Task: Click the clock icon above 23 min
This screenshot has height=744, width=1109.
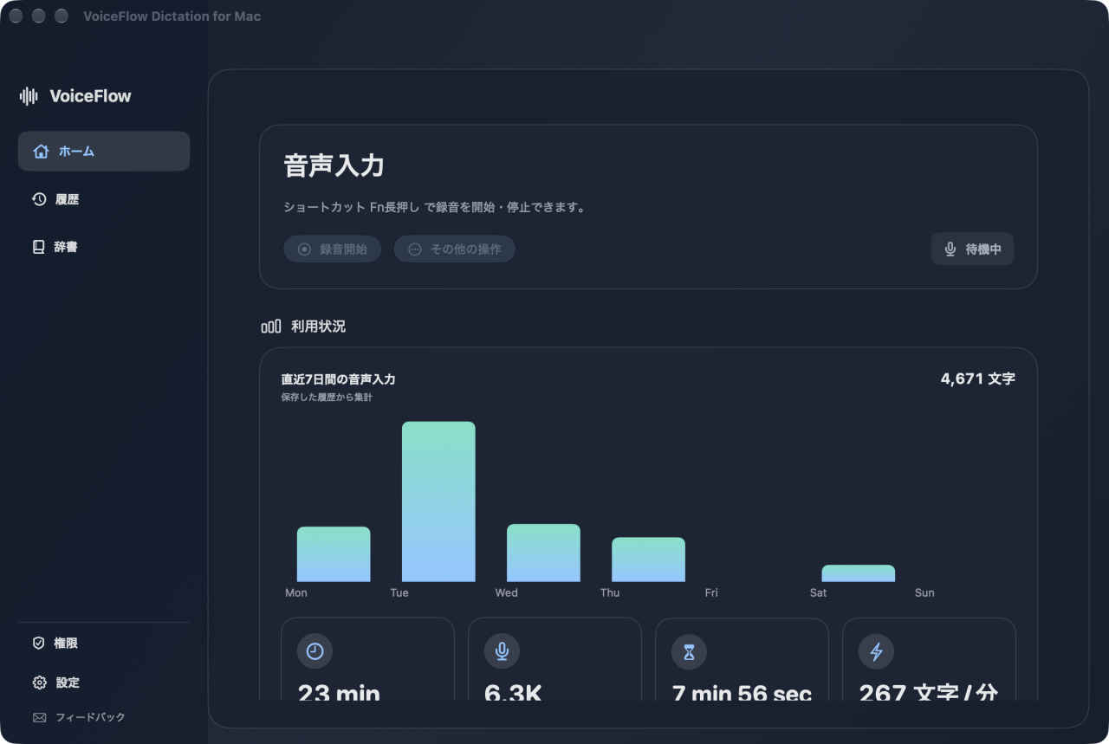Action: 315,651
